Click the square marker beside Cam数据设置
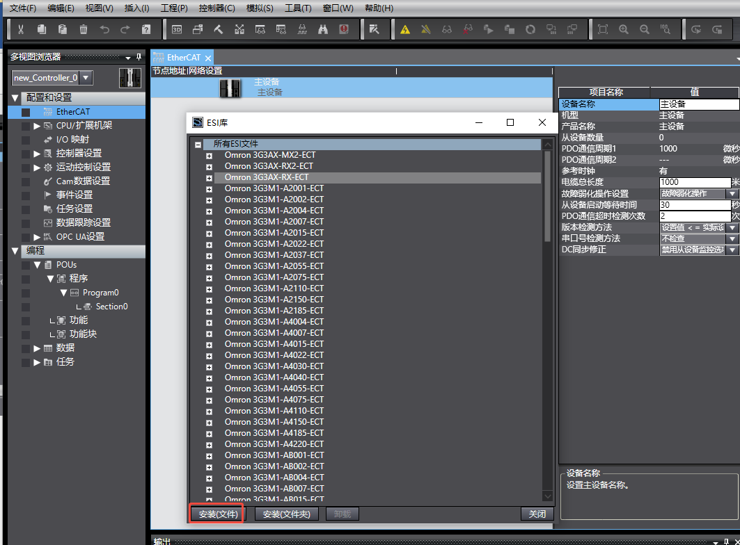This screenshot has height=545, width=740. [26, 181]
